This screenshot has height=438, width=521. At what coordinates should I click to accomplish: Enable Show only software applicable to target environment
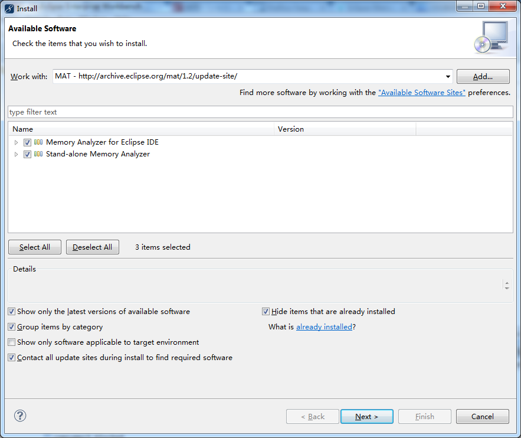12,342
